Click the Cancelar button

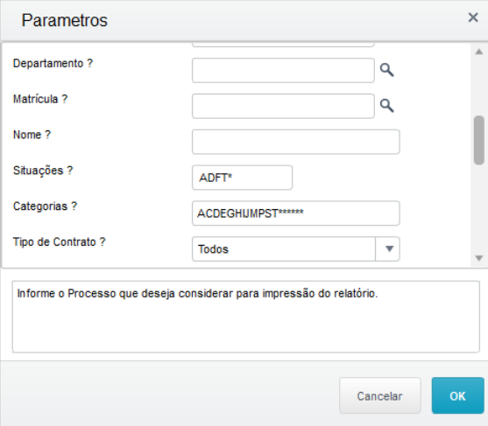[380, 395]
